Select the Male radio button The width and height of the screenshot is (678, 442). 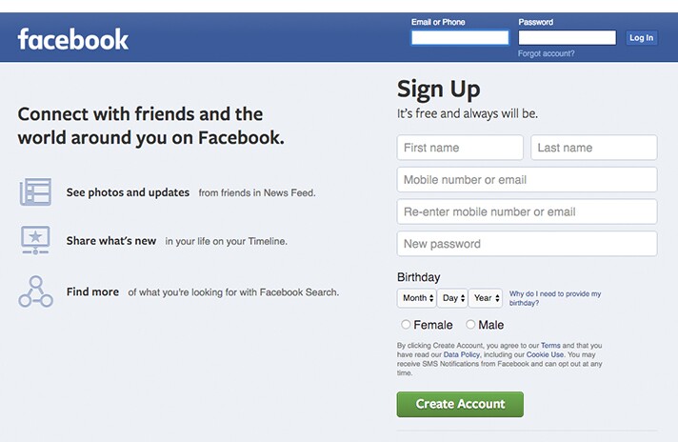[x=470, y=325]
